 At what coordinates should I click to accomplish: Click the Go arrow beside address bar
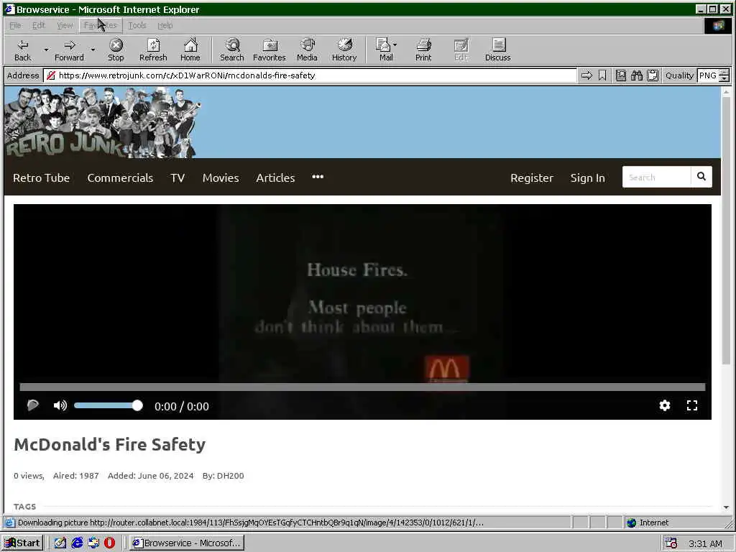[586, 75]
